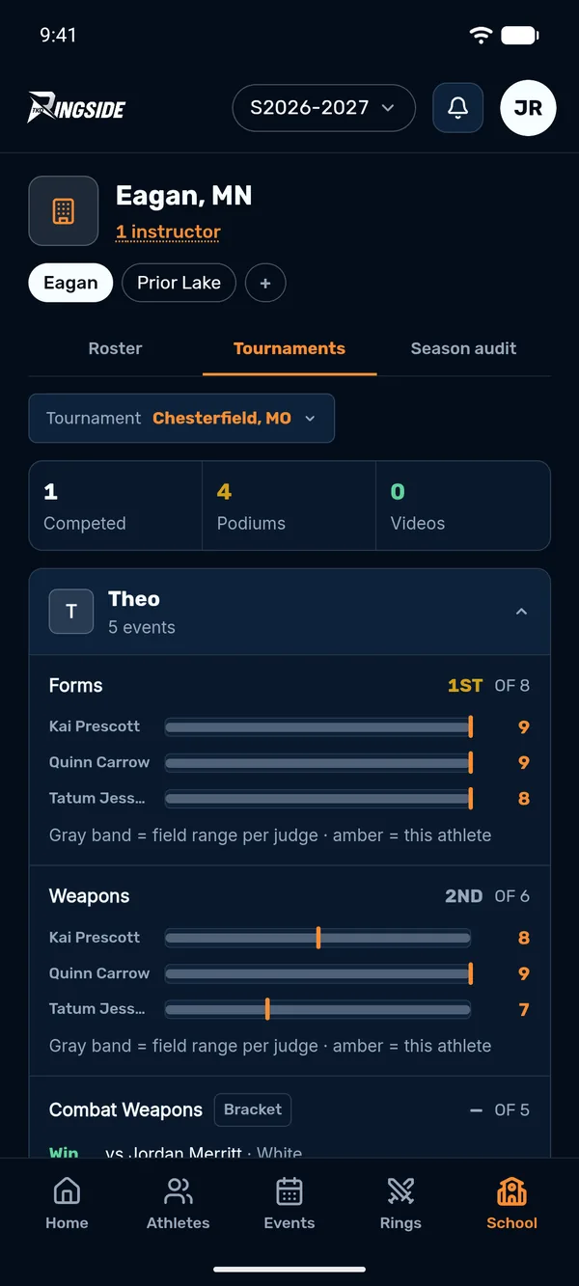This screenshot has height=1286, width=579.
Task: Open the 1 instructor link
Action: pyautogui.click(x=168, y=232)
